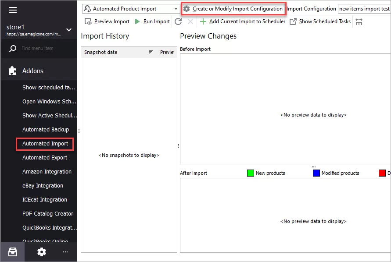
Task: Click the After Import label
Action: [194, 173]
